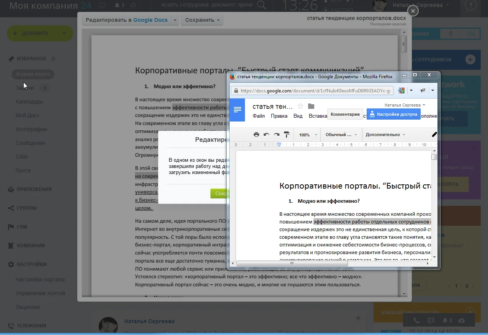The width and height of the screenshot is (488, 335).
Task: Open the Почта sidebar item
Action: [x=23, y=171]
